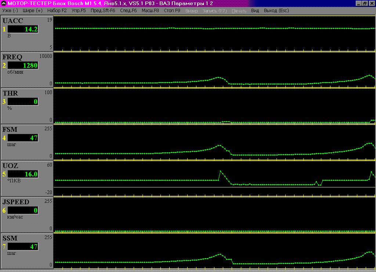Open the Набор F2 menu item
Image resolution: width=376 pixels, height=272 pixels.
[x=57, y=11]
